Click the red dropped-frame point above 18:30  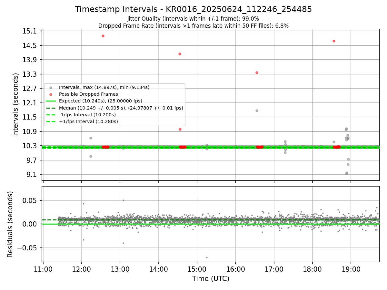(x=334, y=41)
